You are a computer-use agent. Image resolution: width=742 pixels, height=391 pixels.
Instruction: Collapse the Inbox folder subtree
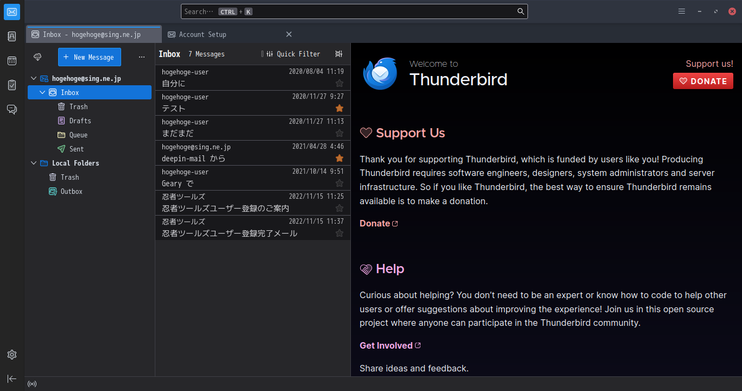point(42,93)
